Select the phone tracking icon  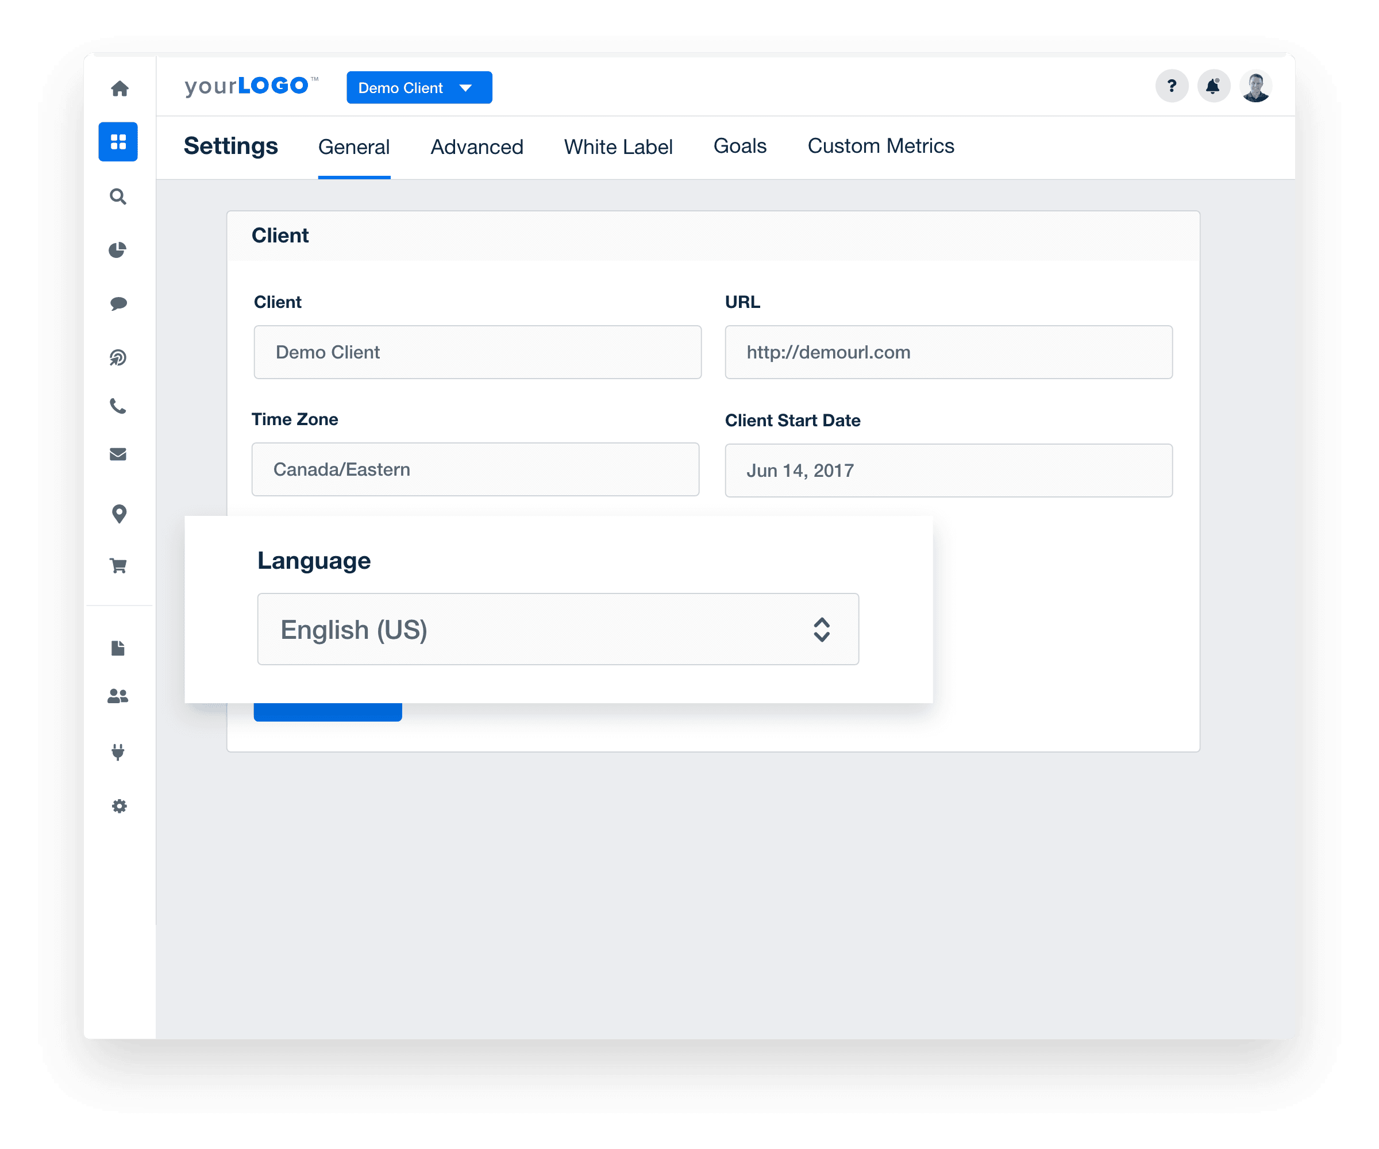[x=119, y=407]
